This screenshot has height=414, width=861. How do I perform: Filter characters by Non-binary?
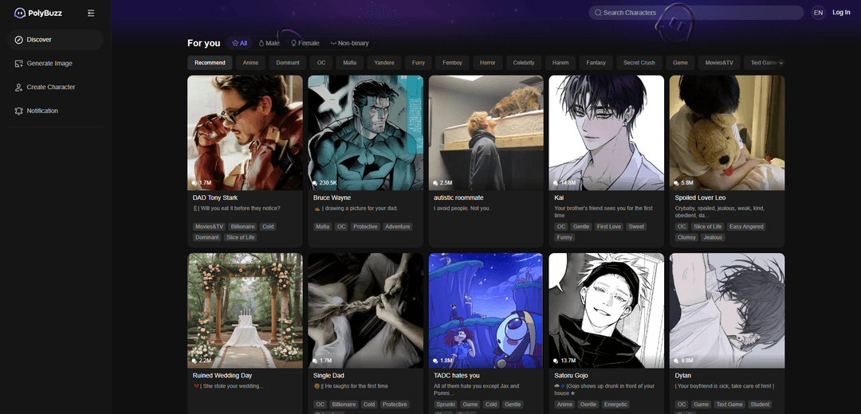[x=349, y=43]
